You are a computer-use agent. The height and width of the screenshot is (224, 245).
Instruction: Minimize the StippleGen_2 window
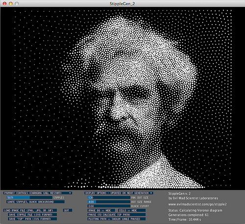tap(11, 3)
